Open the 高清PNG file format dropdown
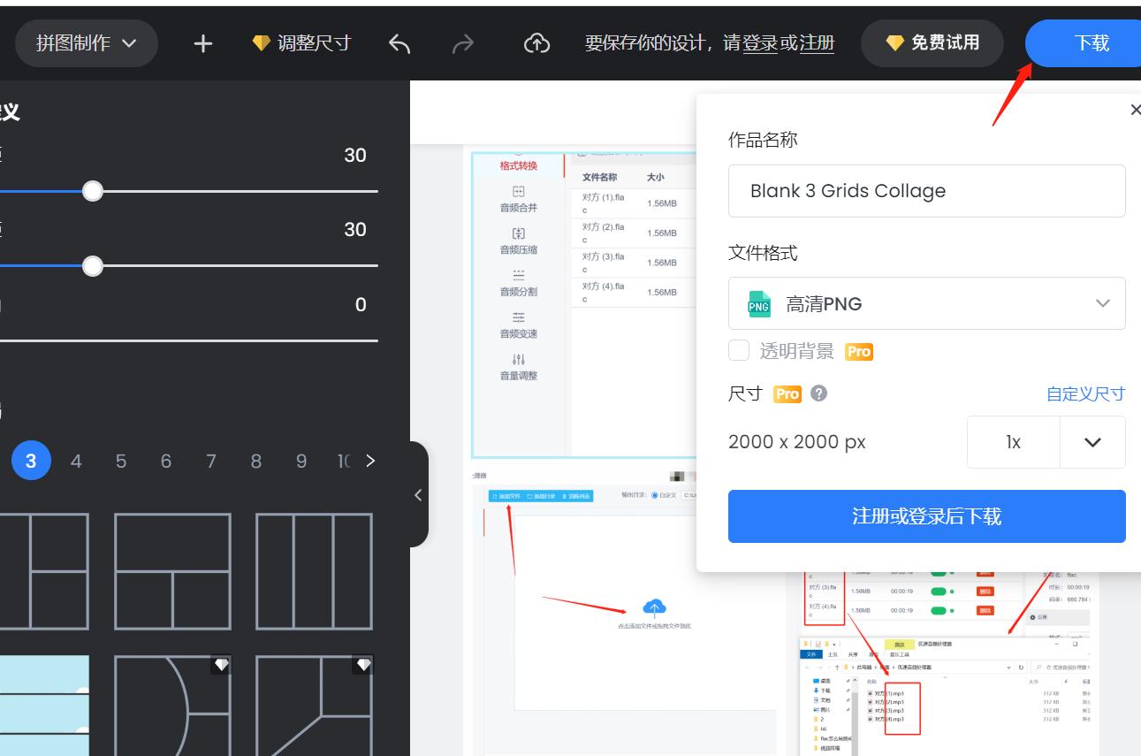The height and width of the screenshot is (756, 1141). (1101, 303)
